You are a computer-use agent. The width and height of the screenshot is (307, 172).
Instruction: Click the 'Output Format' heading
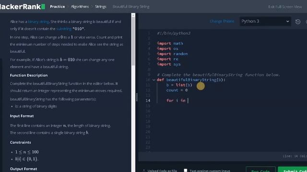[24, 169]
